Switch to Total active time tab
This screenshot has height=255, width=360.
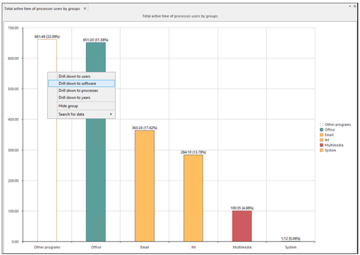pyautogui.click(x=42, y=8)
